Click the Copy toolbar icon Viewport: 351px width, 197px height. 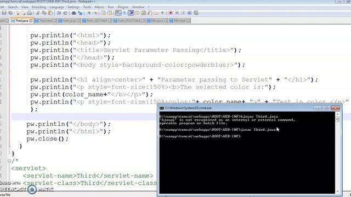[x=44, y=13]
